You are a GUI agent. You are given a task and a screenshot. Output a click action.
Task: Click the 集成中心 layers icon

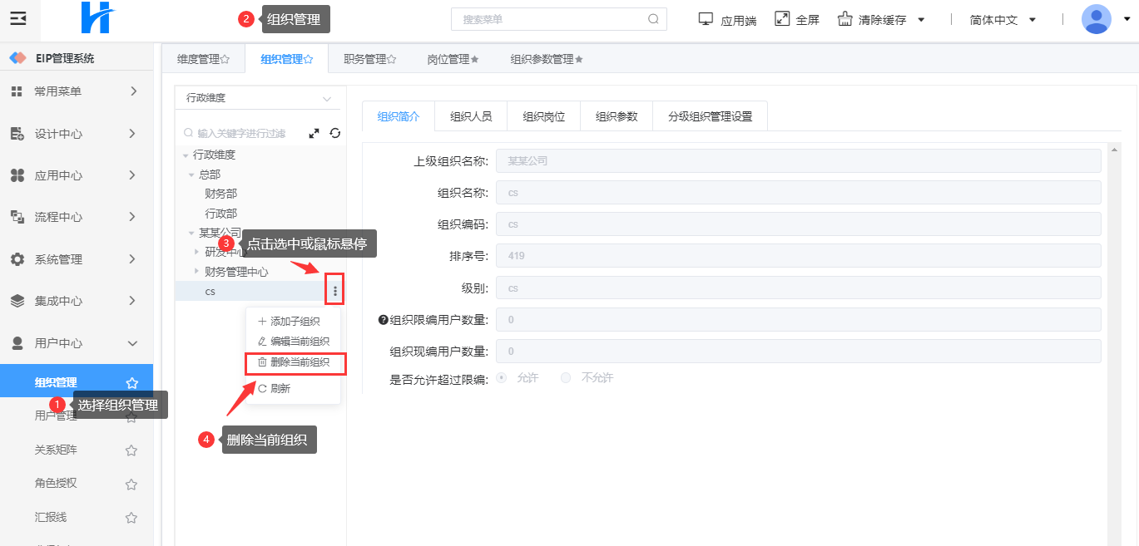click(17, 301)
